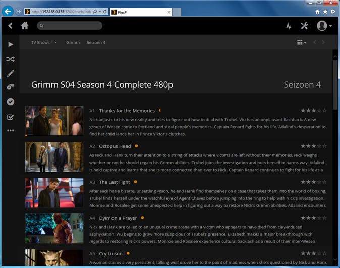The image size is (340, 268).
Task: Open browser home page icon
Action: click(x=317, y=12)
